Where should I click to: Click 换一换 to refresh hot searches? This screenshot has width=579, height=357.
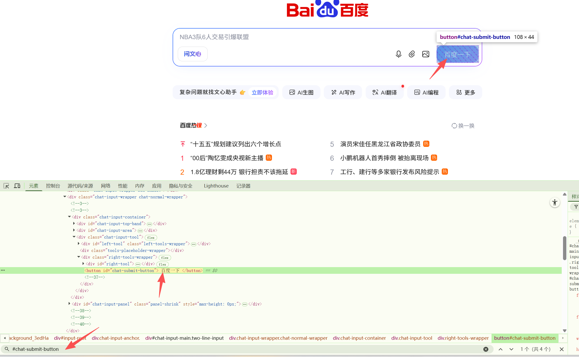[463, 126]
